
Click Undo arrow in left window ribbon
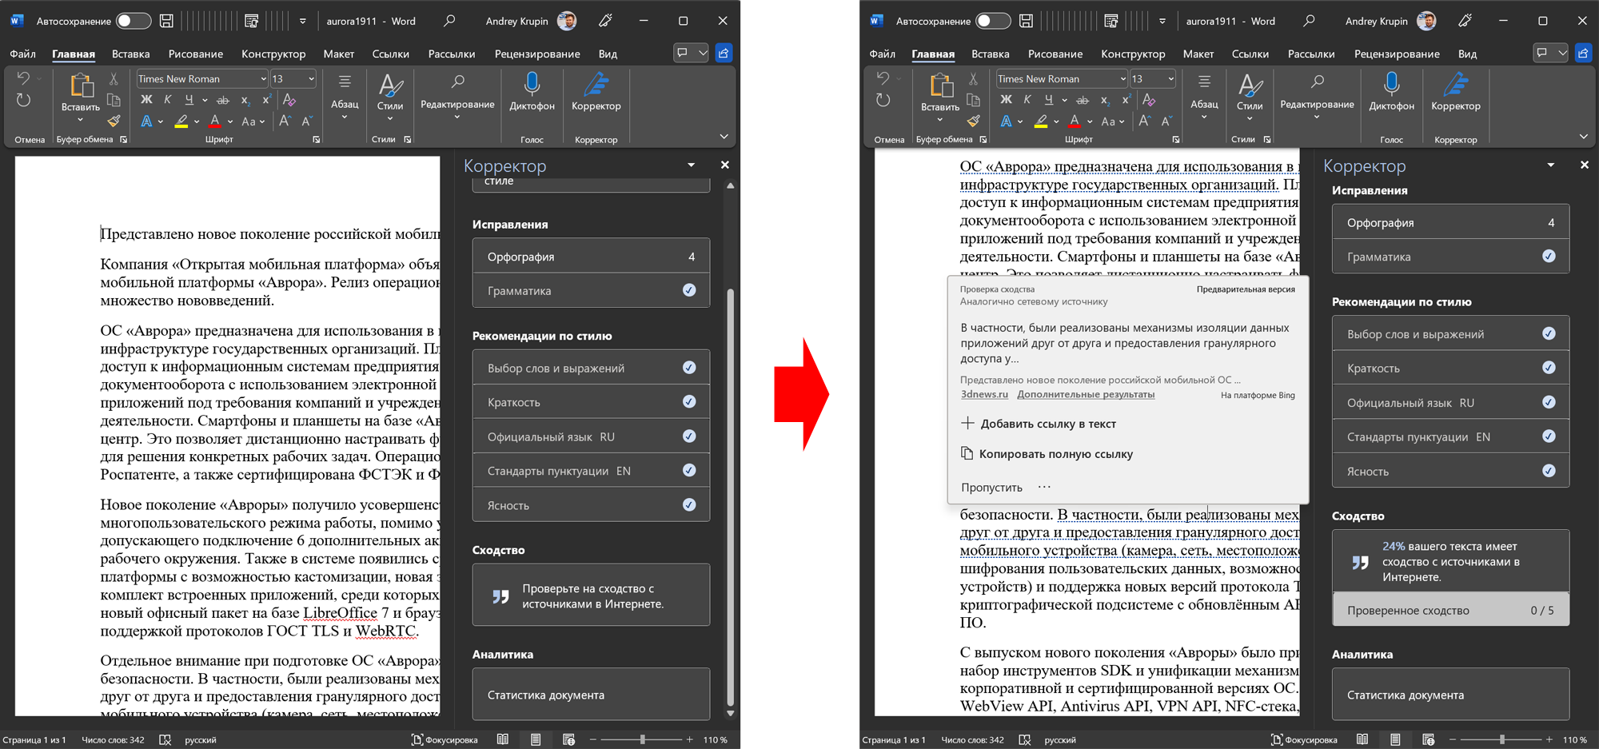(23, 78)
